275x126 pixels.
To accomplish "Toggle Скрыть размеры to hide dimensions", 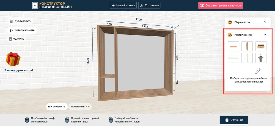I will tap(22, 30).
